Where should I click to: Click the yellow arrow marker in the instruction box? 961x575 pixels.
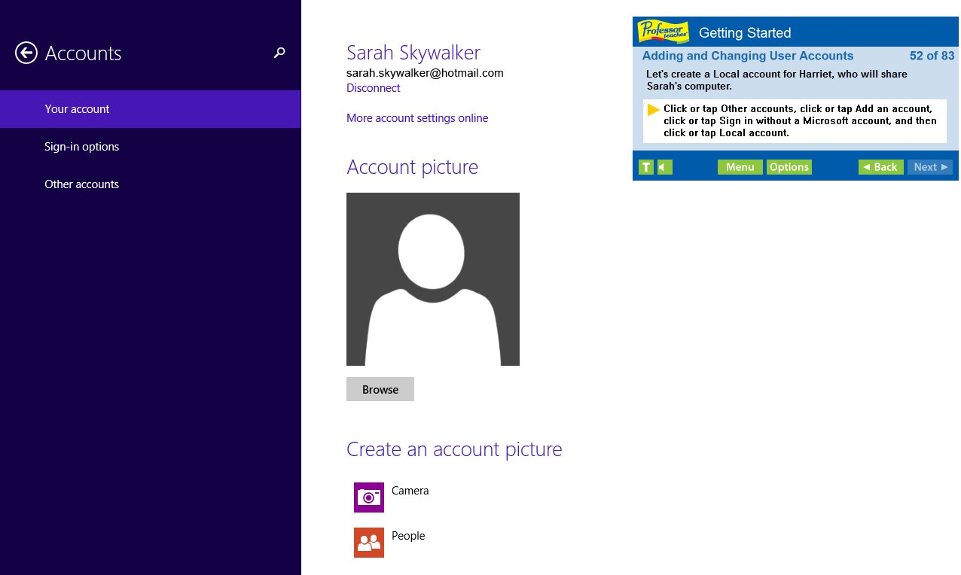pos(654,110)
